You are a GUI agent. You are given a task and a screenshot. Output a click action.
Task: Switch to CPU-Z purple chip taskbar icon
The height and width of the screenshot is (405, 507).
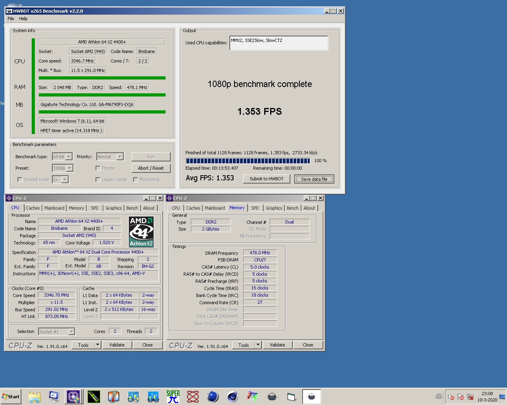click(74, 397)
